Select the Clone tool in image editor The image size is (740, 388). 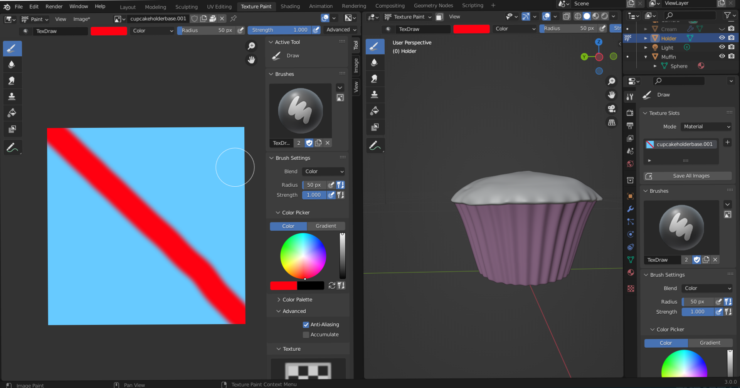pos(12,97)
